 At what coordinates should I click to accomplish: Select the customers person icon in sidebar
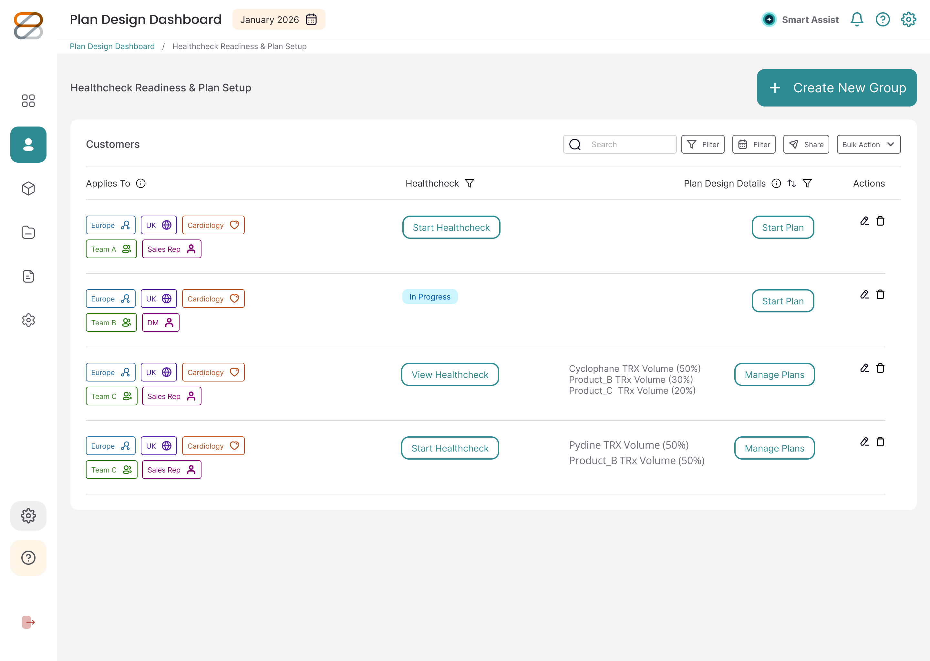tap(28, 145)
